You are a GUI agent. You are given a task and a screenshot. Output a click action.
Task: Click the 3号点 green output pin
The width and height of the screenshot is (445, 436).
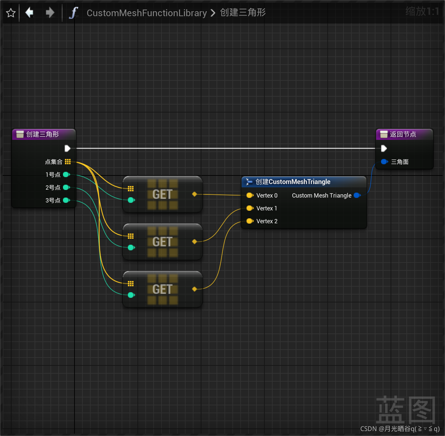tap(66, 200)
